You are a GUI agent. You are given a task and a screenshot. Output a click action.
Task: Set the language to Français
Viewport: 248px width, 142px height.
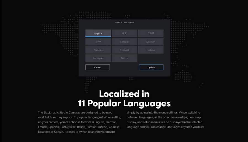pos(98,50)
